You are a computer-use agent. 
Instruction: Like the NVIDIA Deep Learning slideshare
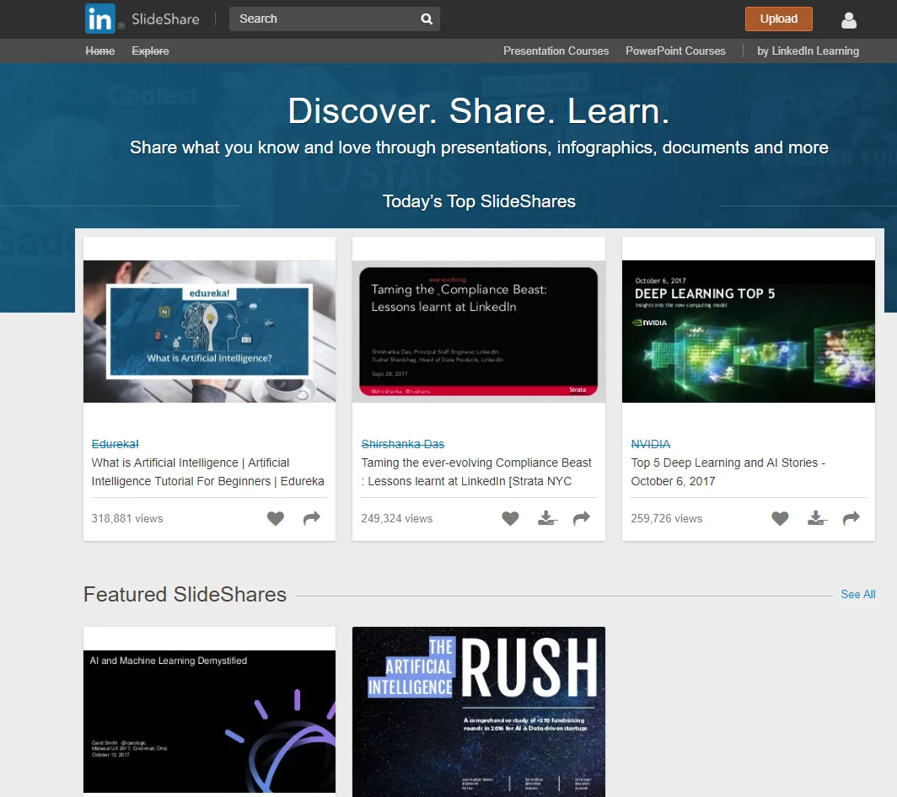[x=781, y=518]
